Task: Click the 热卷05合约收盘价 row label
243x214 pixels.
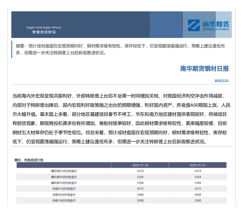Action: pyautogui.click(x=64, y=195)
